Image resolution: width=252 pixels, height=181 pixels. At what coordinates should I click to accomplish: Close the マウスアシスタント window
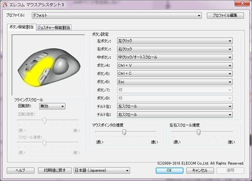pos(242,3)
